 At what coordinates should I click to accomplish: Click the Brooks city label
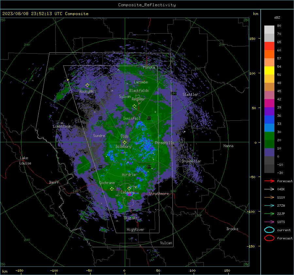tap(232, 229)
